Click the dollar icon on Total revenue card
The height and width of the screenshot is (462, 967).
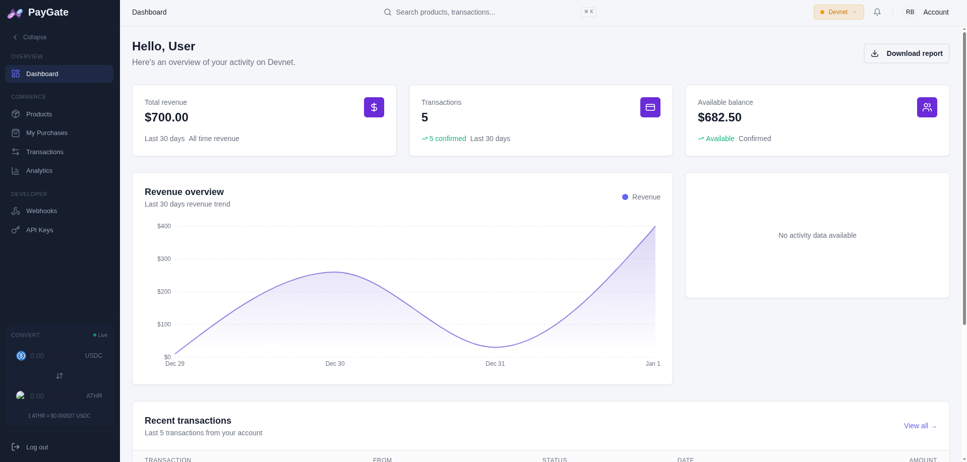coord(374,107)
